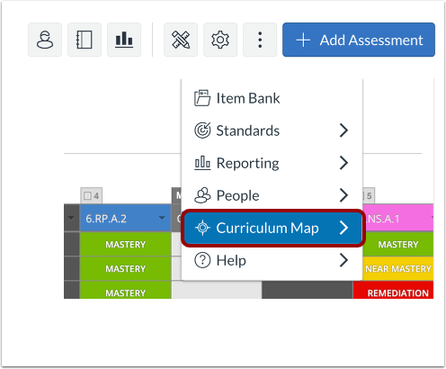The width and height of the screenshot is (446, 369).
Task: Click first MASTERY cell under 6.RP.A.2
Action: (126, 244)
